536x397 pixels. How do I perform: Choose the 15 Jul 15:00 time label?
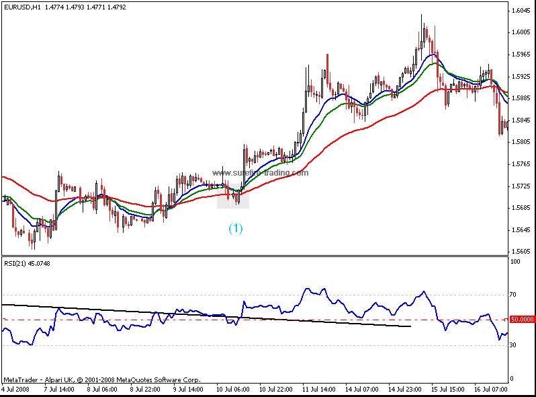coord(448,389)
